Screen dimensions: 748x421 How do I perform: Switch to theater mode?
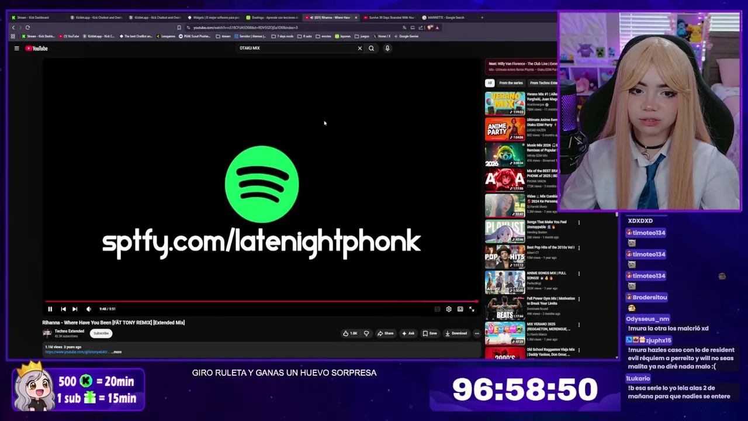point(460,309)
